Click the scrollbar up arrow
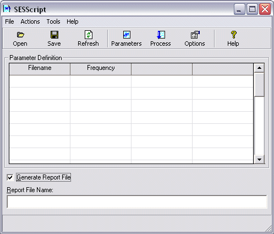Viewport: 274px width, 234px height. 259,68
